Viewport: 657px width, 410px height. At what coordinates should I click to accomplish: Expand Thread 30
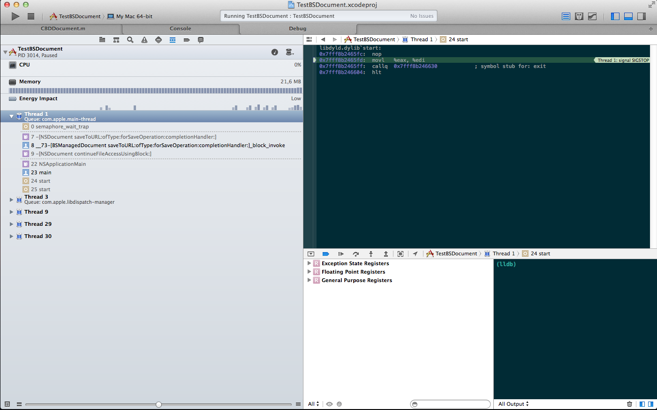[12, 236]
